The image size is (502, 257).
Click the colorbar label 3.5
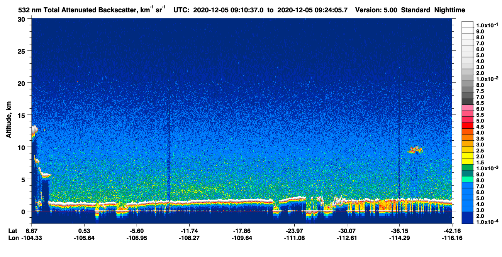(x=480, y=138)
